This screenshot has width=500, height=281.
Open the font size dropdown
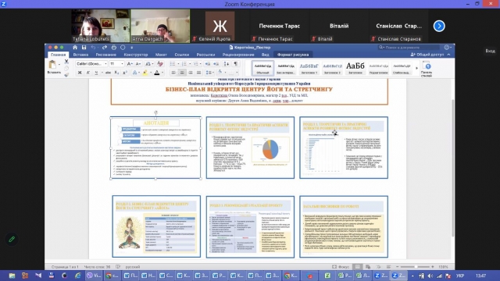[116, 64]
